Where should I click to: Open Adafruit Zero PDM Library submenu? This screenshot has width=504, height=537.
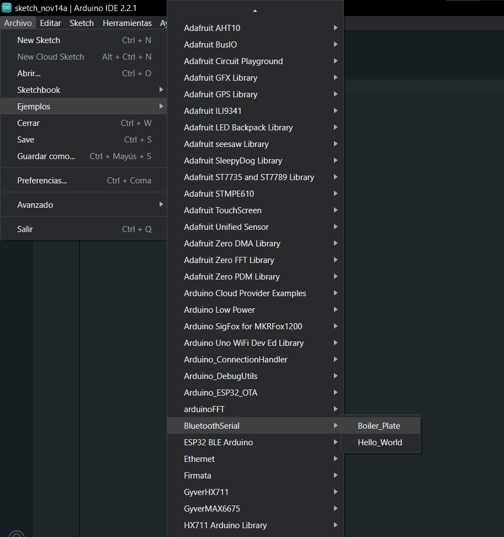255,277
